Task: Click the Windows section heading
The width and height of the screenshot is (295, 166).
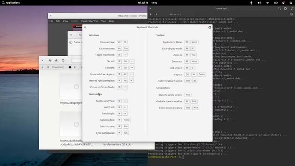Action: [94, 35]
